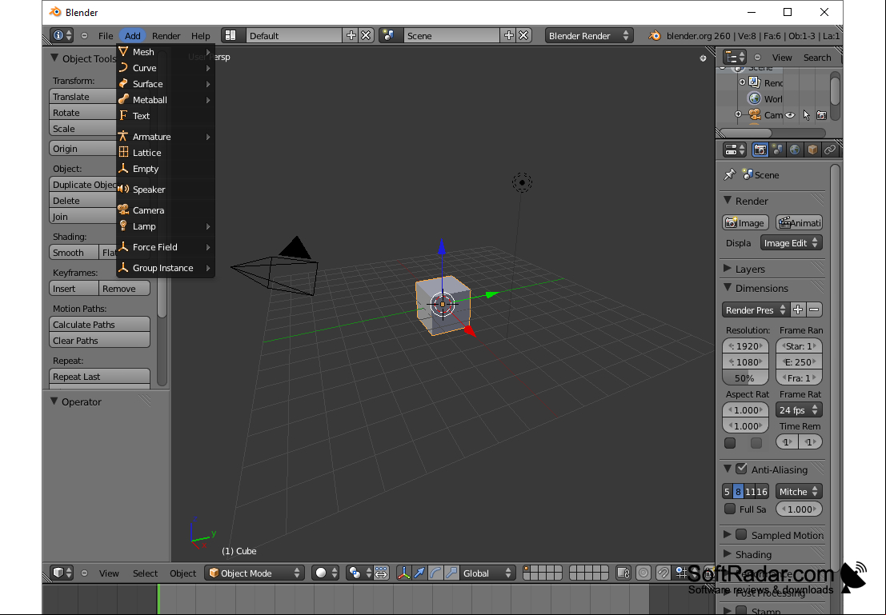Add a Lattice object
This screenshot has width=886, height=615.
(x=165, y=153)
